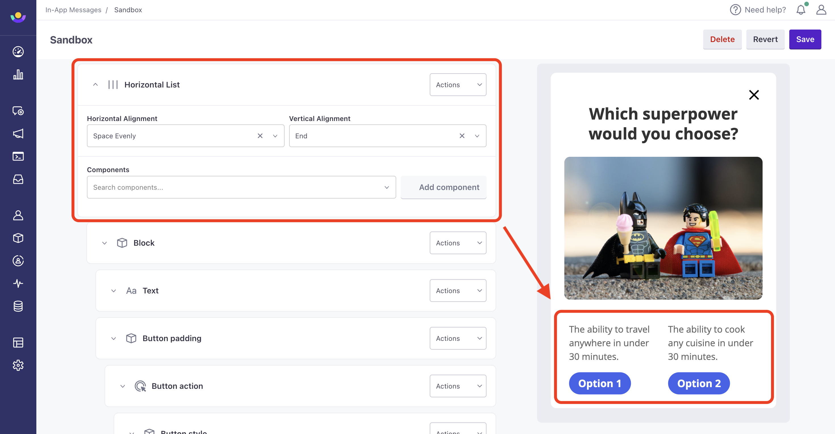Click the Actions menu for Block
The height and width of the screenshot is (434, 835).
[x=457, y=242]
